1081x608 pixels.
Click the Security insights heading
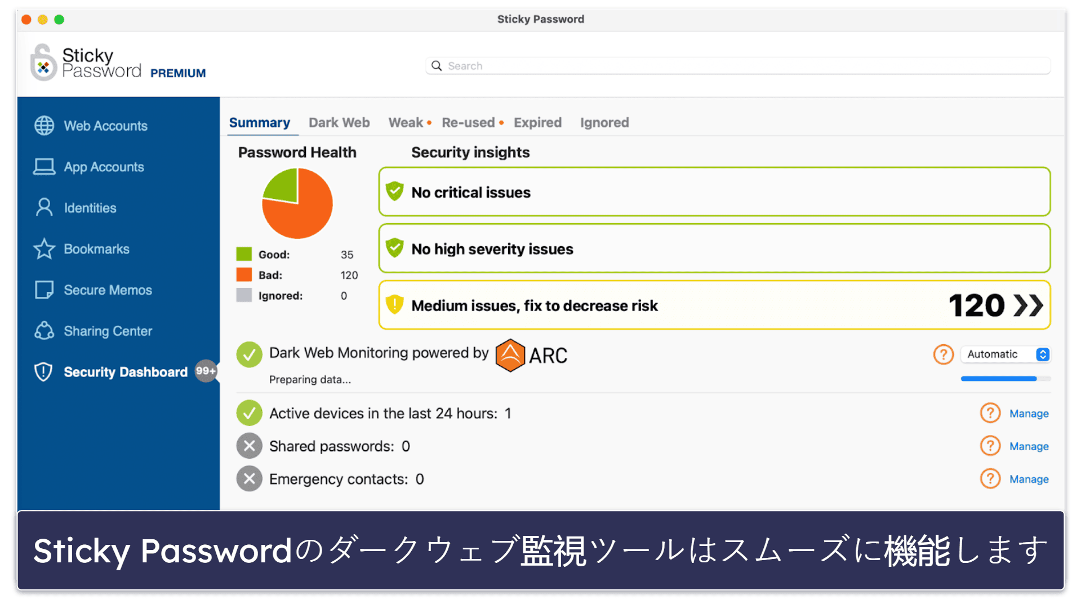click(x=470, y=152)
